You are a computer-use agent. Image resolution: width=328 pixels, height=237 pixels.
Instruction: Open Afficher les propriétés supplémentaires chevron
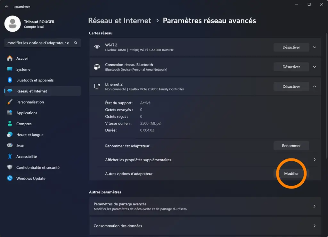pos(315,160)
